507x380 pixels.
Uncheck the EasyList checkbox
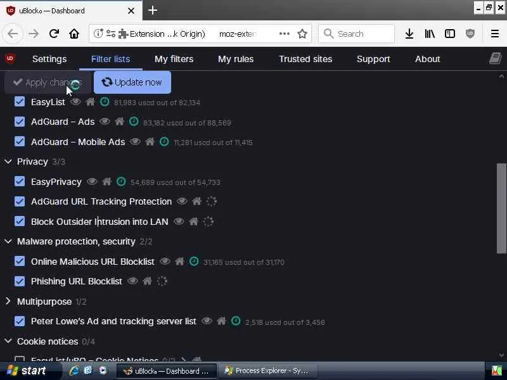tap(20, 101)
